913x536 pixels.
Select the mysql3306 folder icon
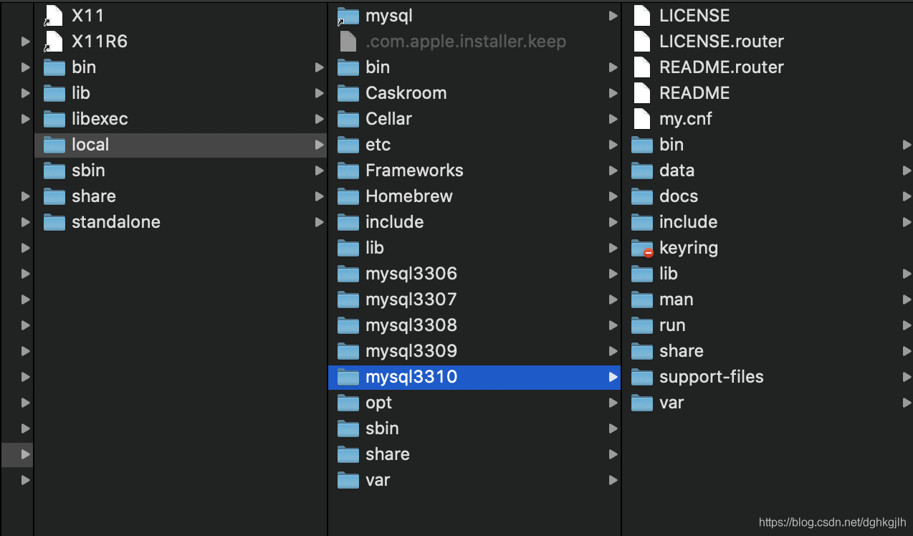pyautogui.click(x=348, y=274)
